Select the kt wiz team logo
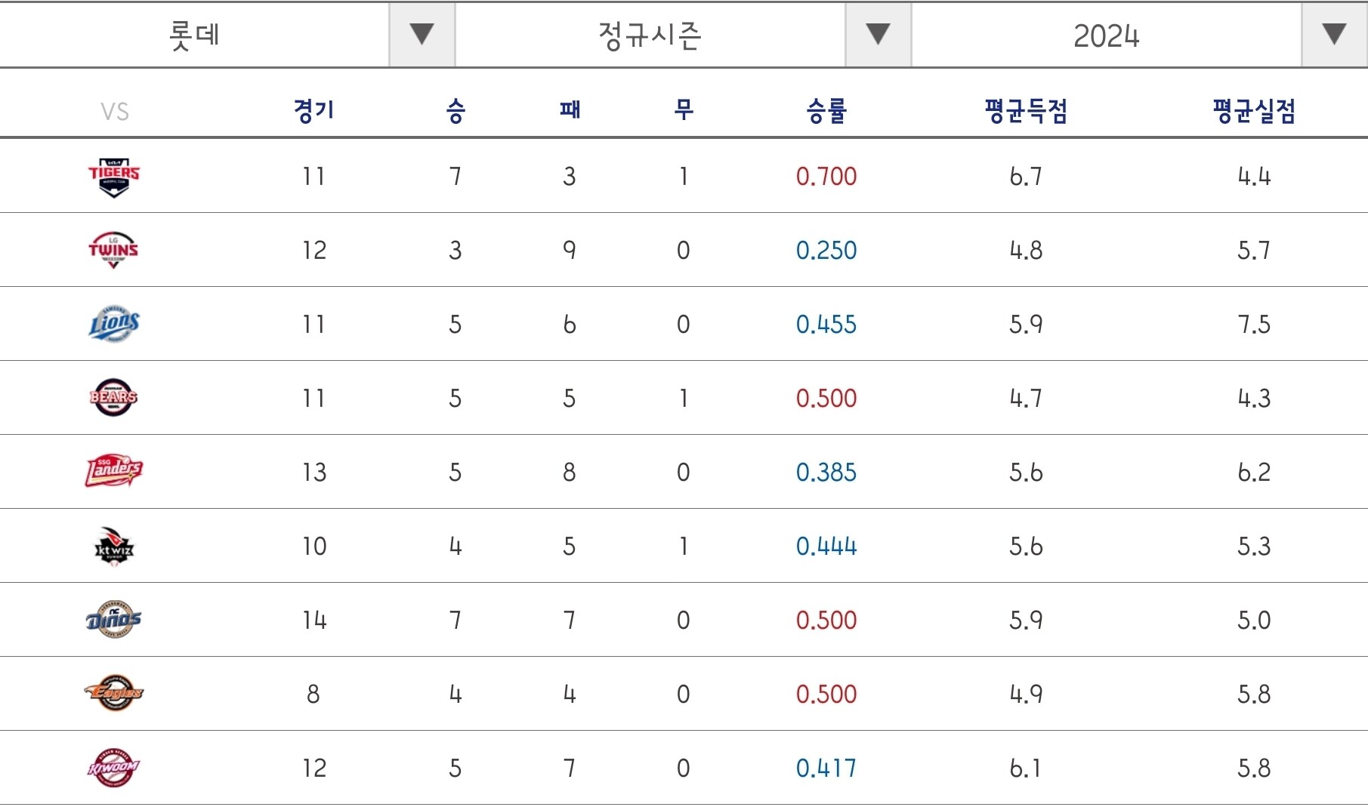The image size is (1368, 807). coord(114,546)
